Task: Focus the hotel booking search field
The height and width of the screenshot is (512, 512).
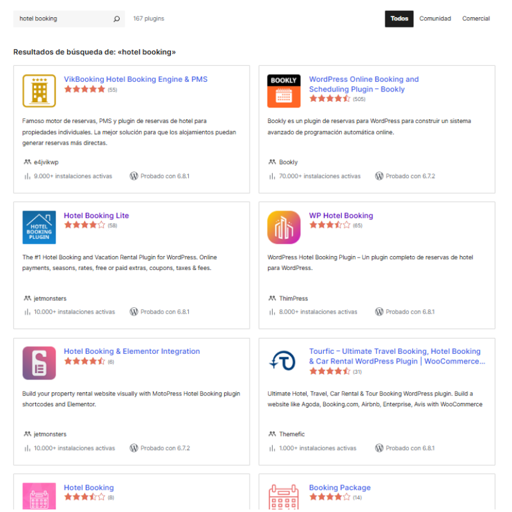Action: tap(69, 19)
